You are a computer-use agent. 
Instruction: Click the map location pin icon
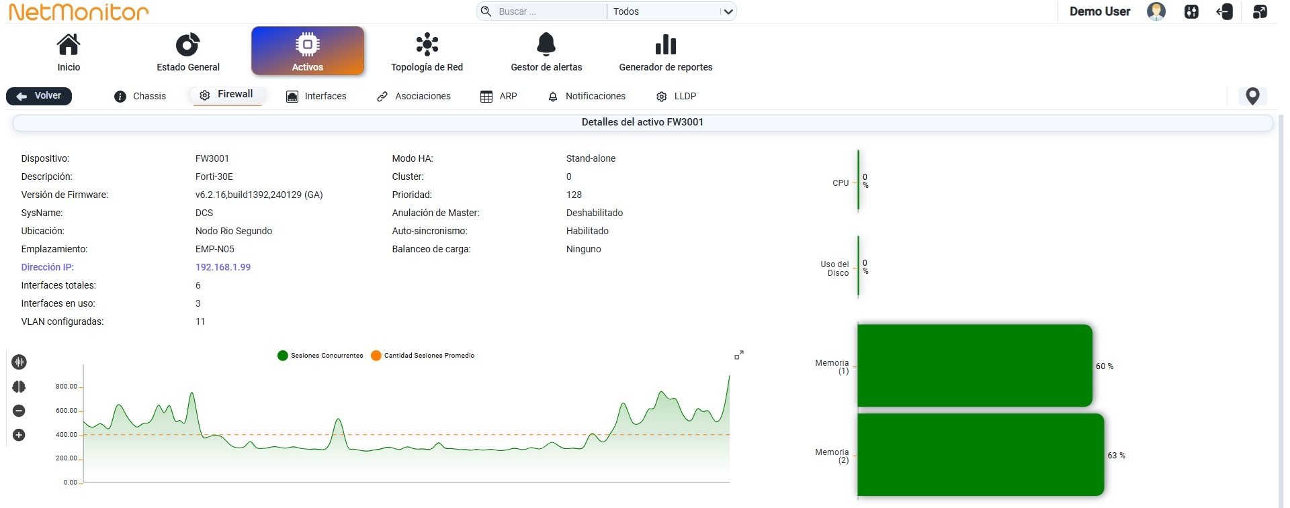point(1252,96)
